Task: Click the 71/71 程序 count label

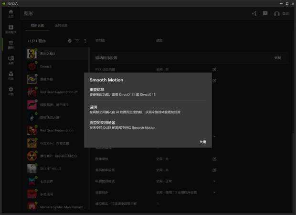Action: click(x=37, y=41)
